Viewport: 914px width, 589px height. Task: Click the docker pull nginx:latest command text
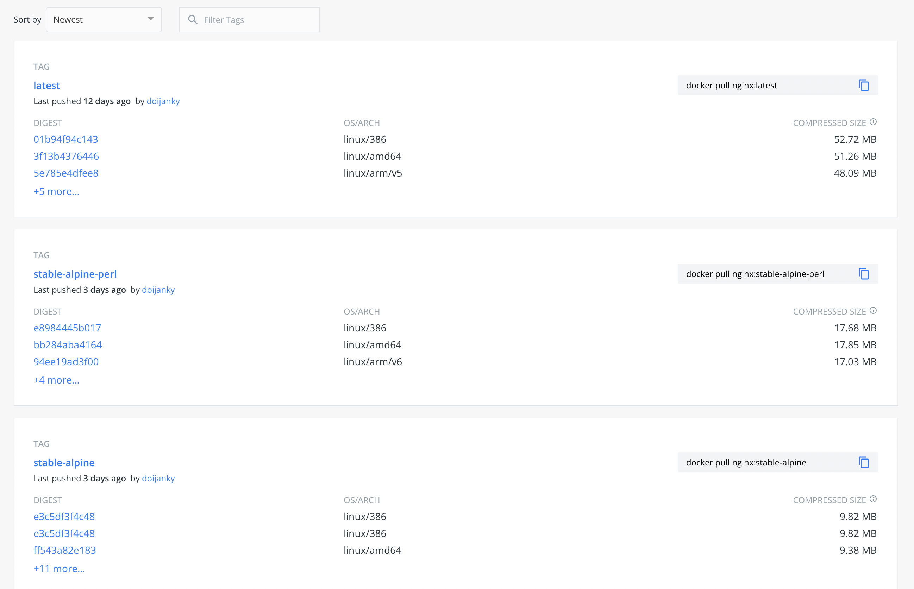(x=731, y=85)
